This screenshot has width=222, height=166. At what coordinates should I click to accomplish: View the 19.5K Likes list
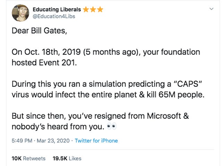click(67, 158)
